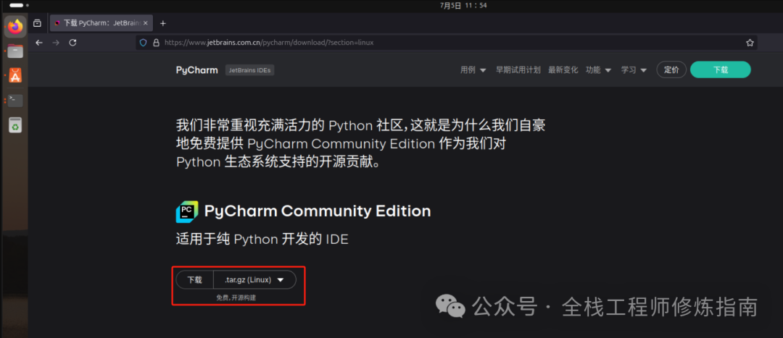Select the 下载 PyCharm browser tab
Image resolution: width=783 pixels, height=338 pixels.
pyautogui.click(x=101, y=23)
